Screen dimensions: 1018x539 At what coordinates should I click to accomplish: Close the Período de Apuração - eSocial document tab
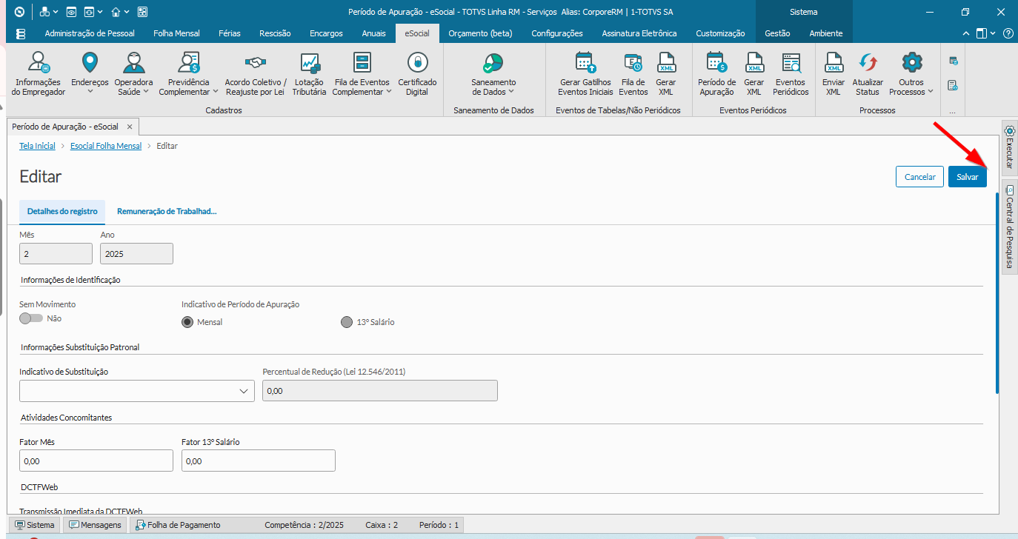[x=130, y=127]
